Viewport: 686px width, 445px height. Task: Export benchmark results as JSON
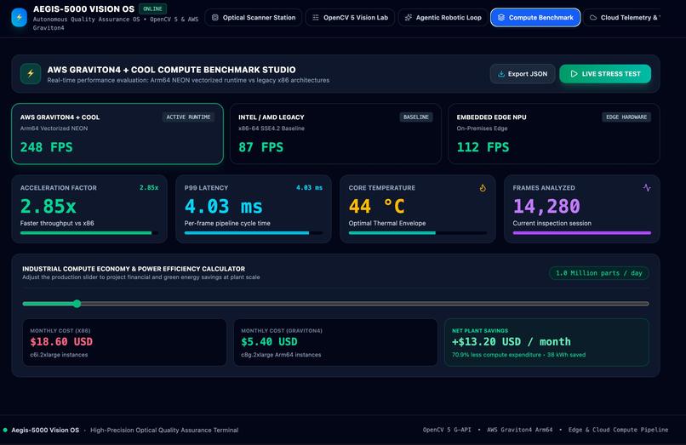[x=523, y=74]
